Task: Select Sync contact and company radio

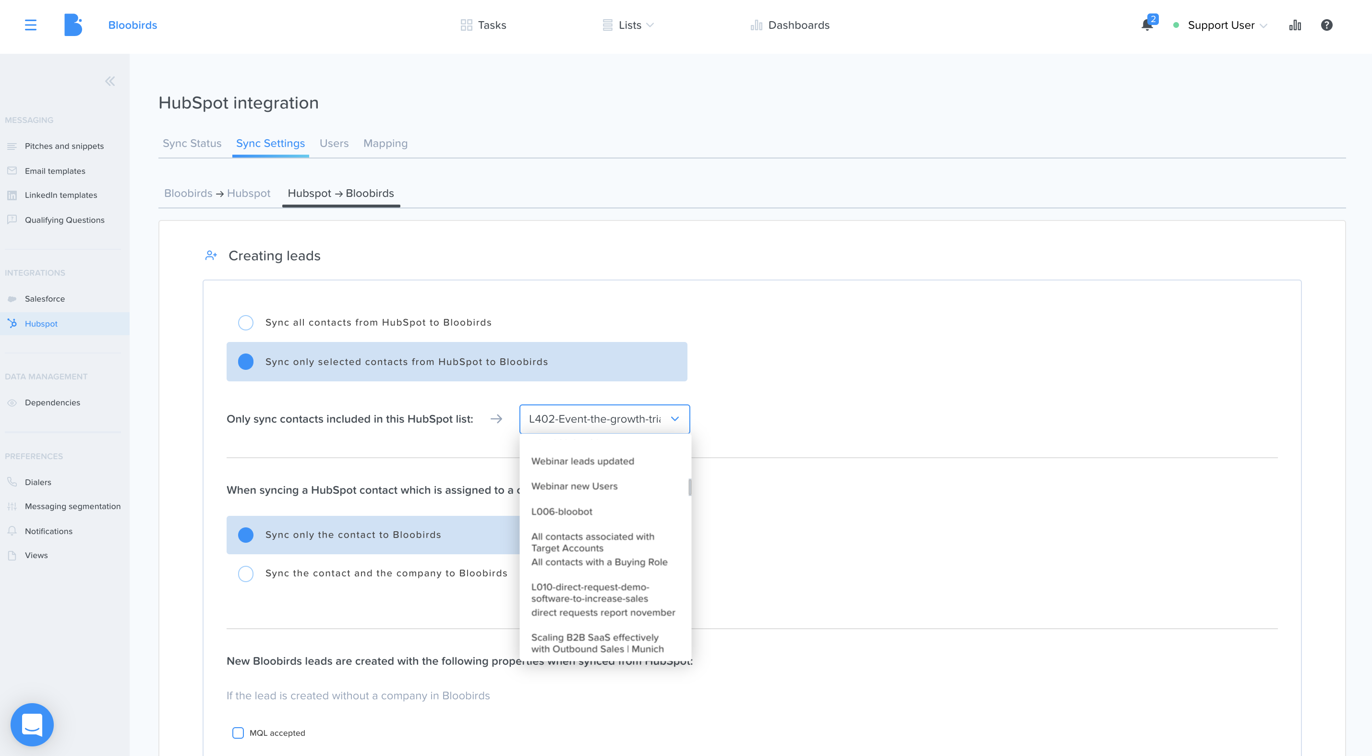Action: click(x=245, y=573)
